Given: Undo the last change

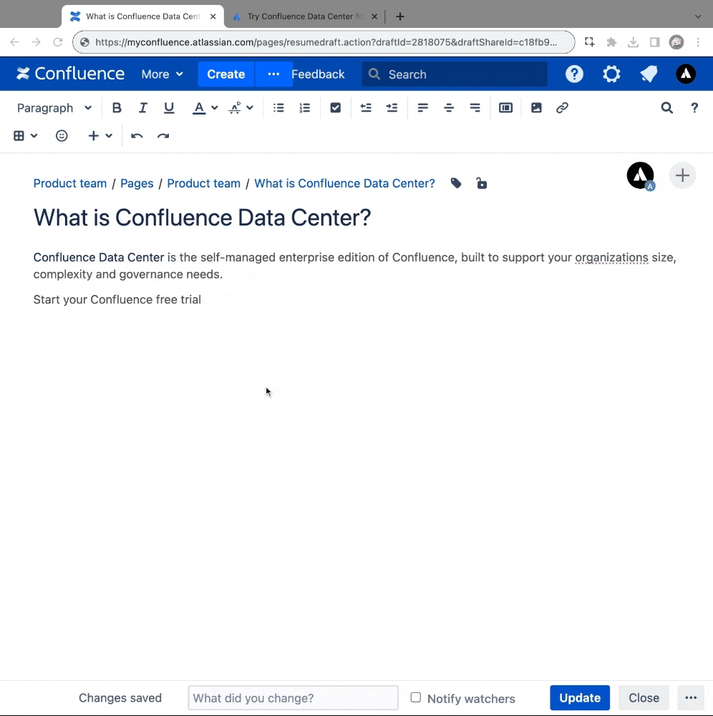Looking at the screenshot, I should [137, 135].
